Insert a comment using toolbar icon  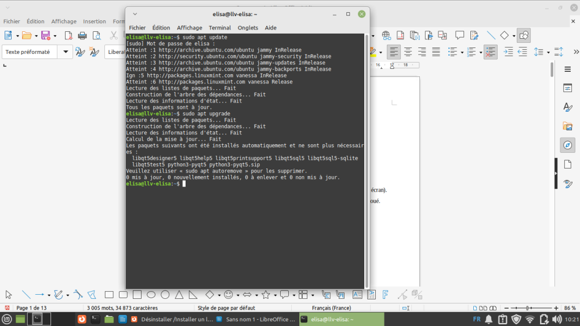tap(459, 35)
